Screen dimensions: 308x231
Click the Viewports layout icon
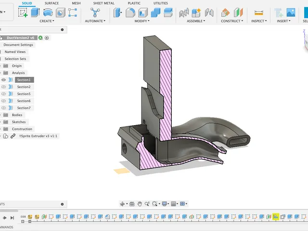pyautogui.click(x=182, y=204)
